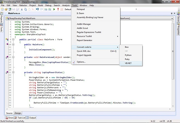
Task: Open the Task List pad
Action: click(x=20, y=118)
